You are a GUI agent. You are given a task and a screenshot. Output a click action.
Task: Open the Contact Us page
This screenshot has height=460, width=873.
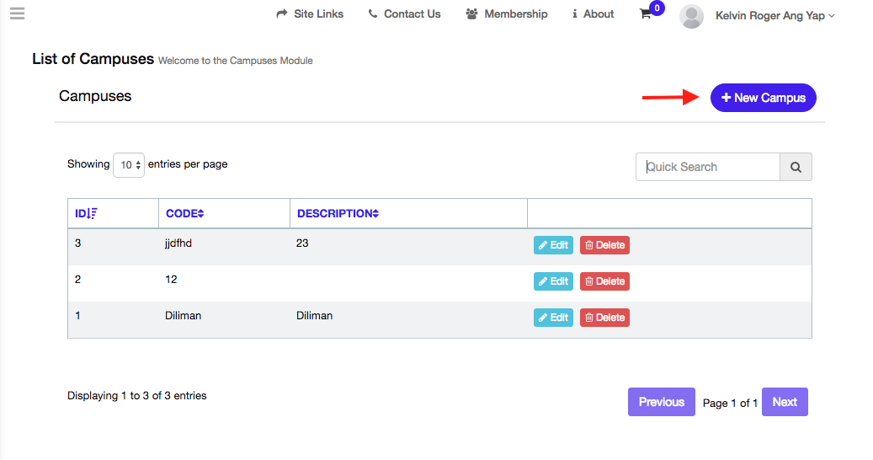click(x=404, y=14)
